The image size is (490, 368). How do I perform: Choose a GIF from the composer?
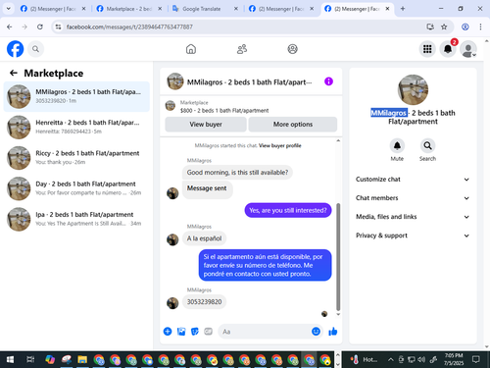pyautogui.click(x=208, y=332)
